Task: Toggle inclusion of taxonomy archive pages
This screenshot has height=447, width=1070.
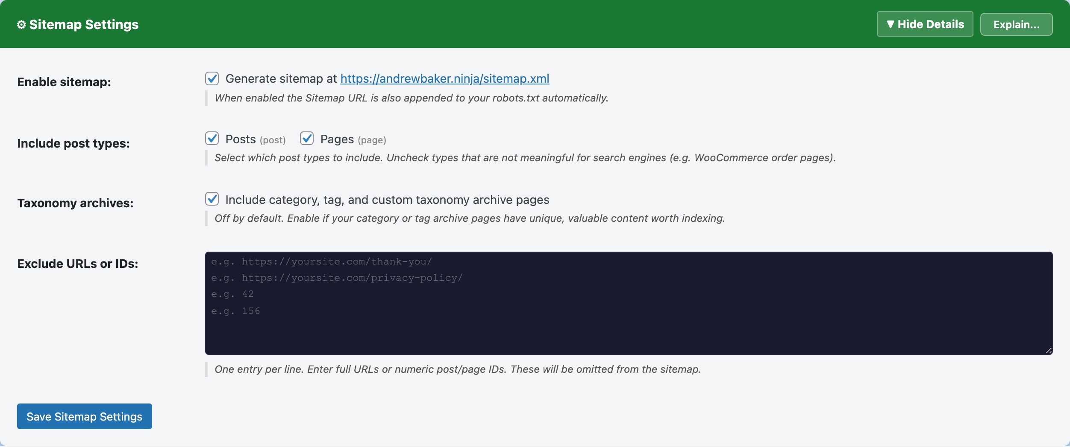Action: (212, 199)
